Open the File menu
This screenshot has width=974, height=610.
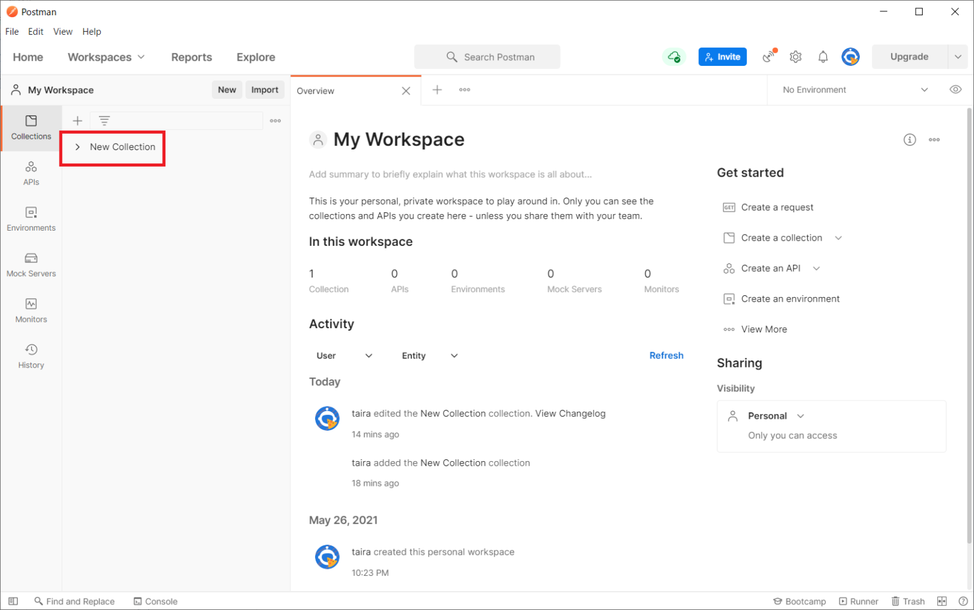(x=12, y=32)
